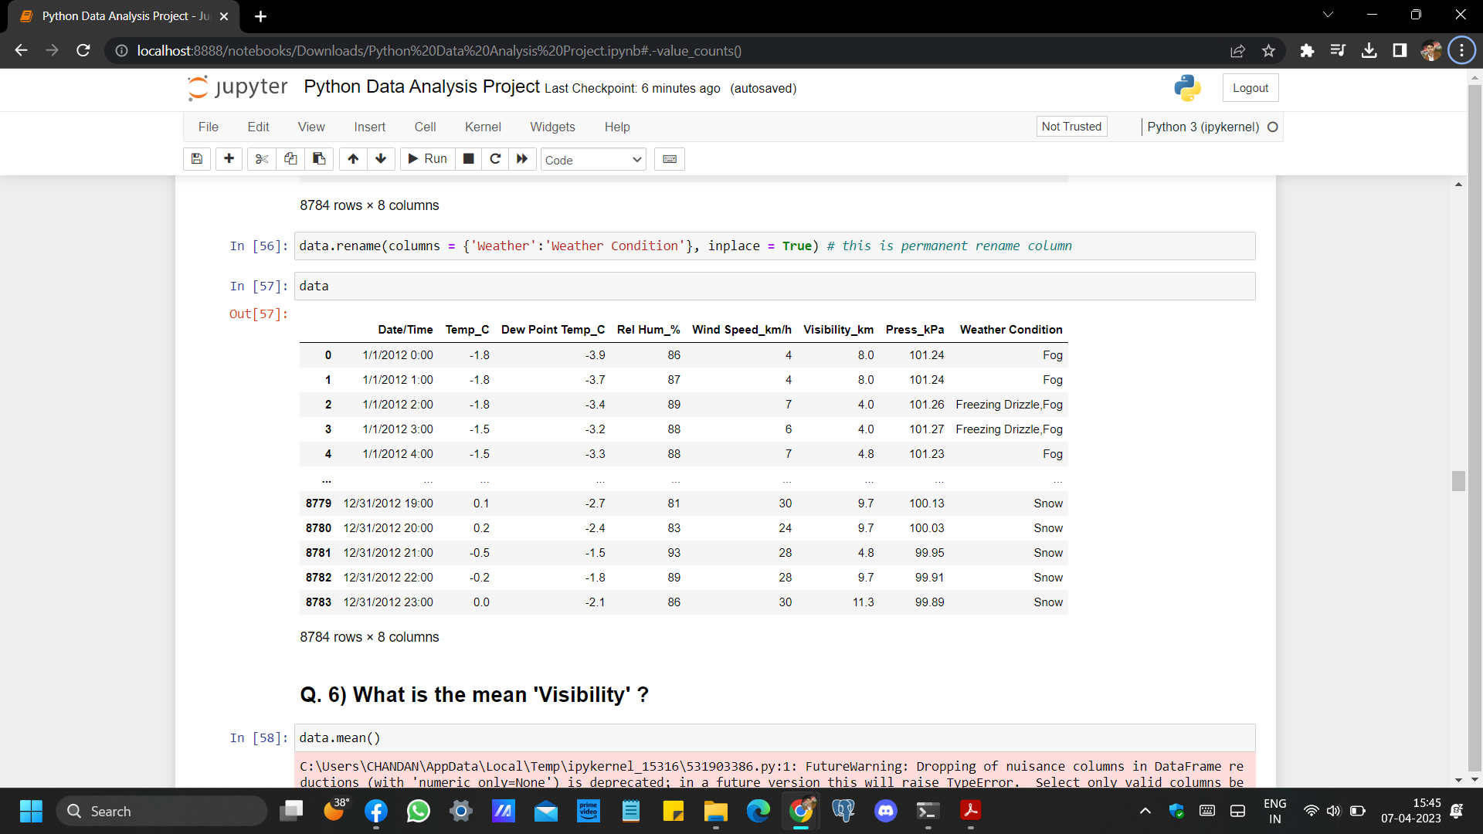Show hidden system tray icons chevron

[1145, 811]
